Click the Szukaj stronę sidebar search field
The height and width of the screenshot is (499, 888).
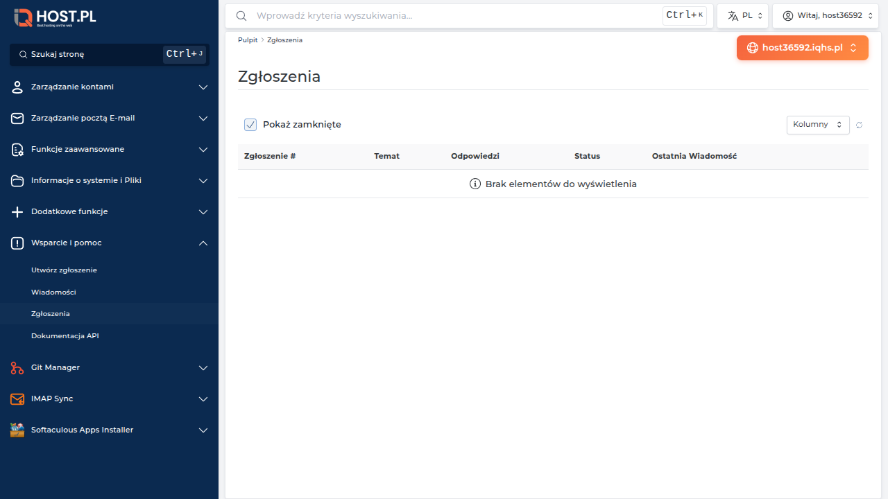pyautogui.click(x=109, y=54)
